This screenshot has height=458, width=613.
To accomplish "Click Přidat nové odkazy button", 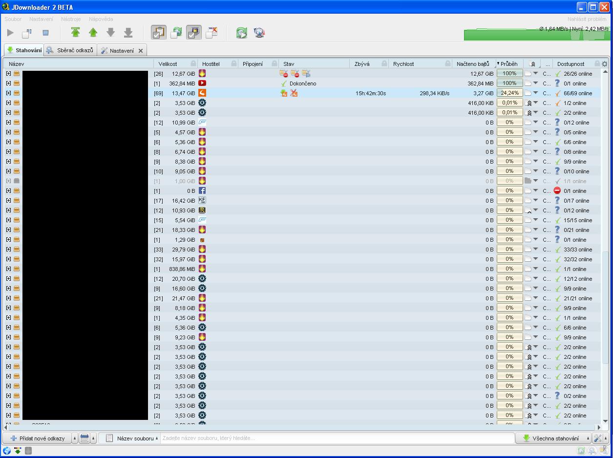I will [x=38, y=438].
